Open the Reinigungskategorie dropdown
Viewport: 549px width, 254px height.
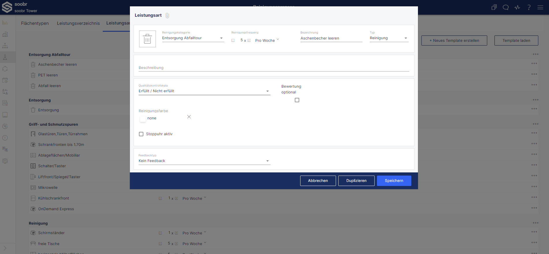click(x=193, y=38)
